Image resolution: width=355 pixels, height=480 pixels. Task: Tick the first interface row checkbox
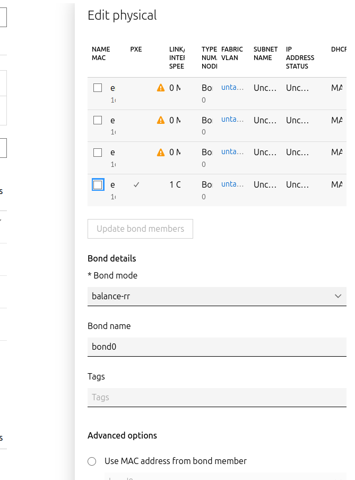pos(98,88)
